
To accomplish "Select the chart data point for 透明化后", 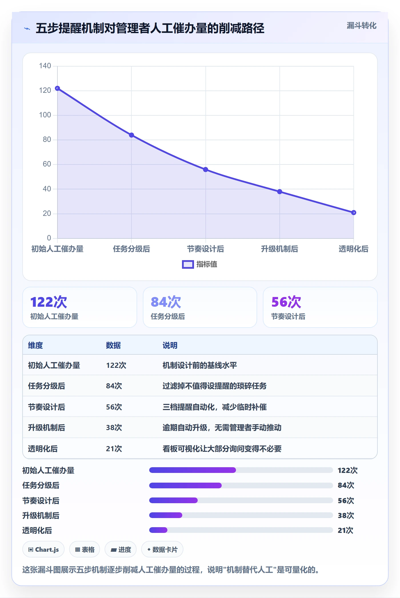I will click(x=354, y=212).
